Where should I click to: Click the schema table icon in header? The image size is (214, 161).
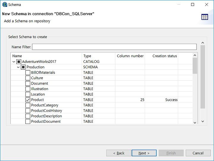click(204, 17)
